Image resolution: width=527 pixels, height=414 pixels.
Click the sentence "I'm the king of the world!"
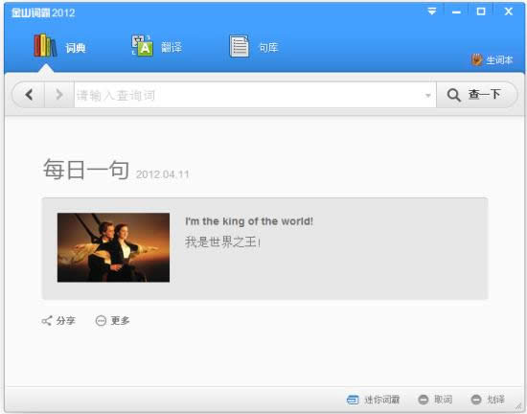click(x=249, y=221)
